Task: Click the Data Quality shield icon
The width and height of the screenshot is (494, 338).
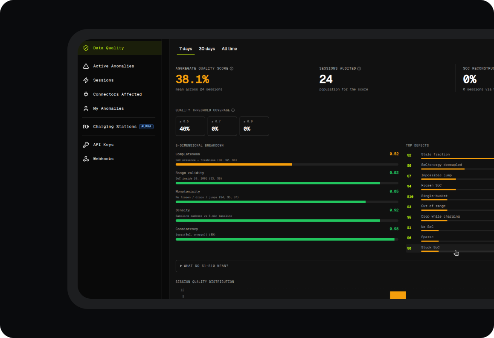Action: (86, 48)
